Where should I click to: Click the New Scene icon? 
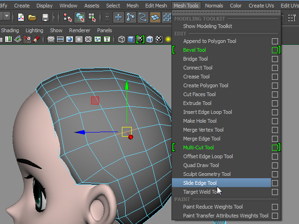pyautogui.click(x=21, y=17)
